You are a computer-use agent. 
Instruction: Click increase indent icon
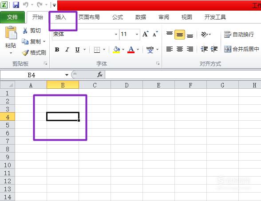point(214,49)
